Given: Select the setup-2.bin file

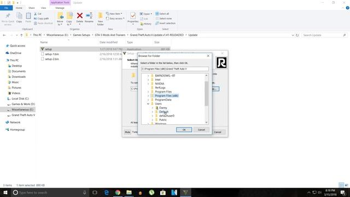Looking at the screenshot, I should (52, 59).
